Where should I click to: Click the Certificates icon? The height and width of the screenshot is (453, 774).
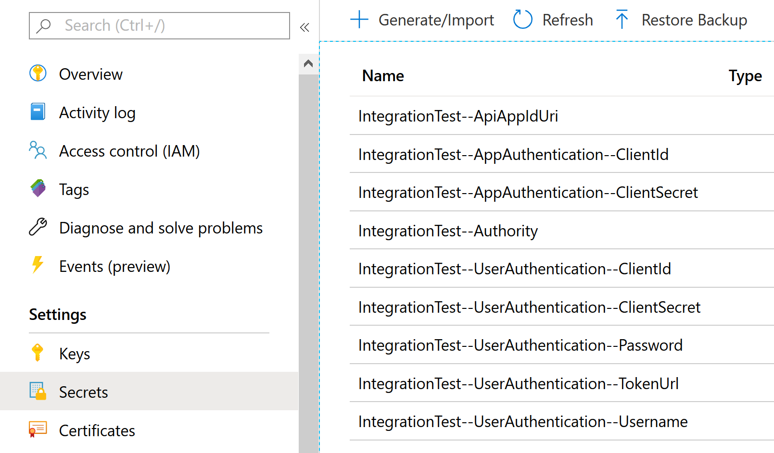pos(38,429)
